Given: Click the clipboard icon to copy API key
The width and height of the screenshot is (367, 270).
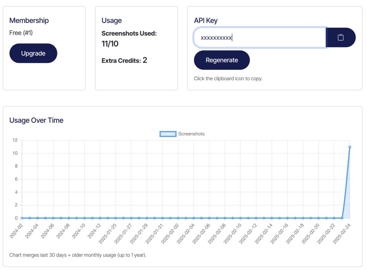Looking at the screenshot, I should [x=340, y=37].
